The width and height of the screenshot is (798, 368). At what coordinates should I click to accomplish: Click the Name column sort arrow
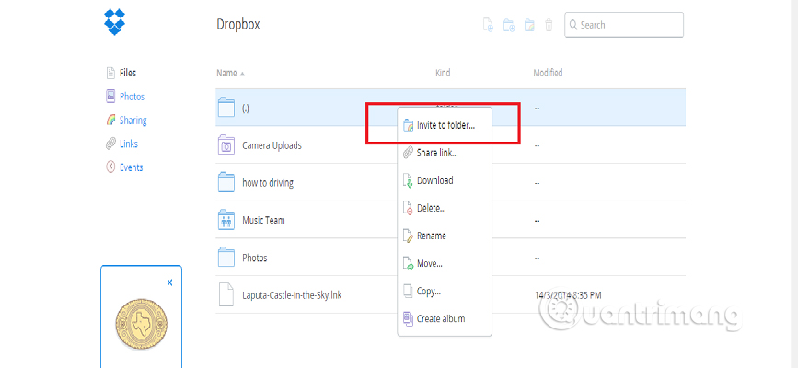click(x=242, y=74)
